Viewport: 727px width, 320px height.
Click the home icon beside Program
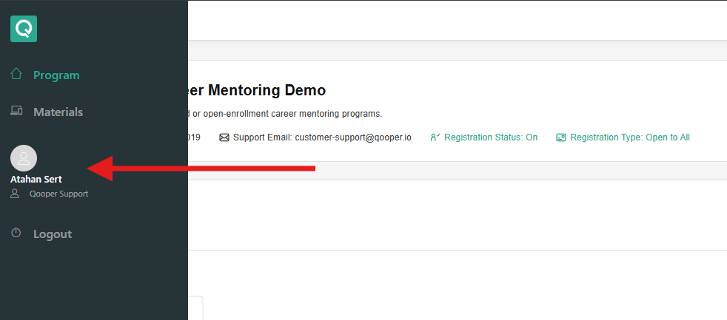16,74
